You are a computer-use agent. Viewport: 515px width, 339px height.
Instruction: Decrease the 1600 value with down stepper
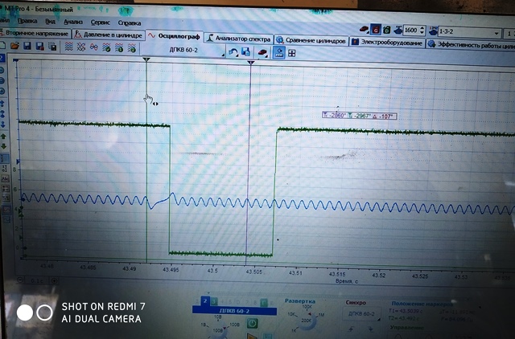click(x=422, y=33)
